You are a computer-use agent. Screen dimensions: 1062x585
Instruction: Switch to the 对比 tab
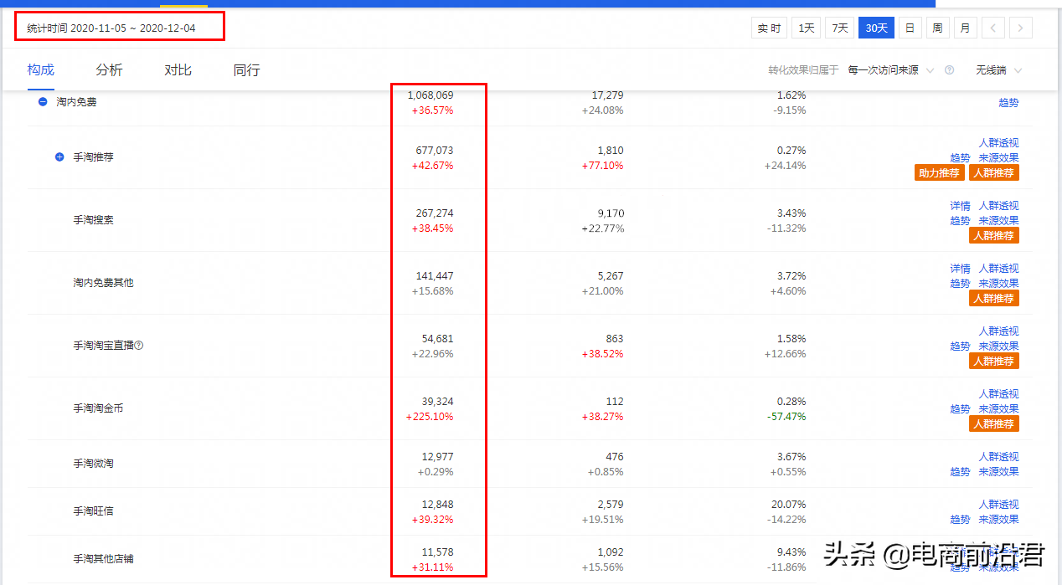[x=178, y=69]
